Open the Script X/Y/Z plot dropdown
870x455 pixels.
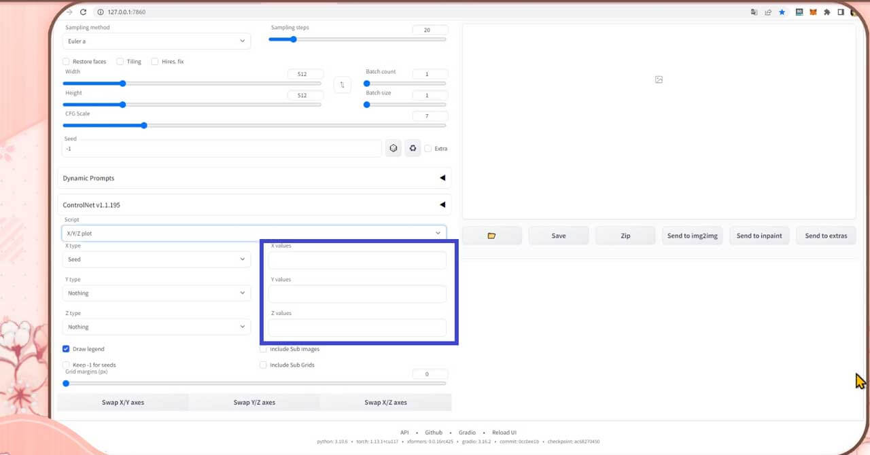(x=254, y=233)
